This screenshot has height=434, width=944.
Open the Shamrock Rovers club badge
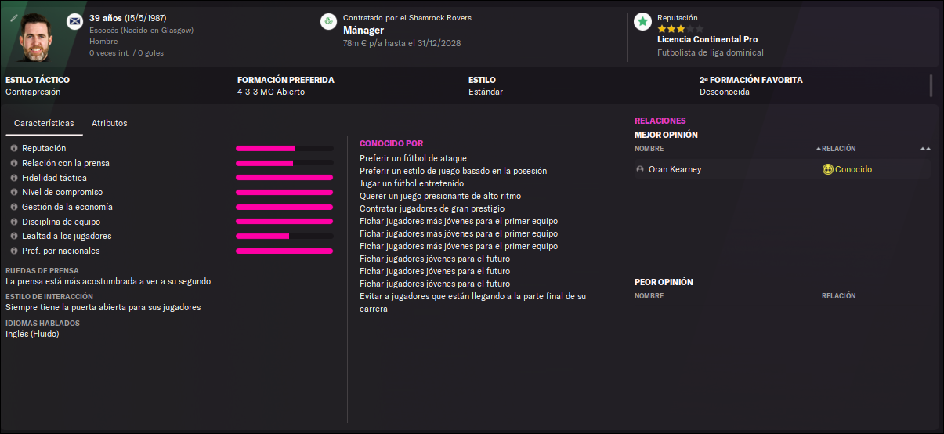pyautogui.click(x=328, y=22)
